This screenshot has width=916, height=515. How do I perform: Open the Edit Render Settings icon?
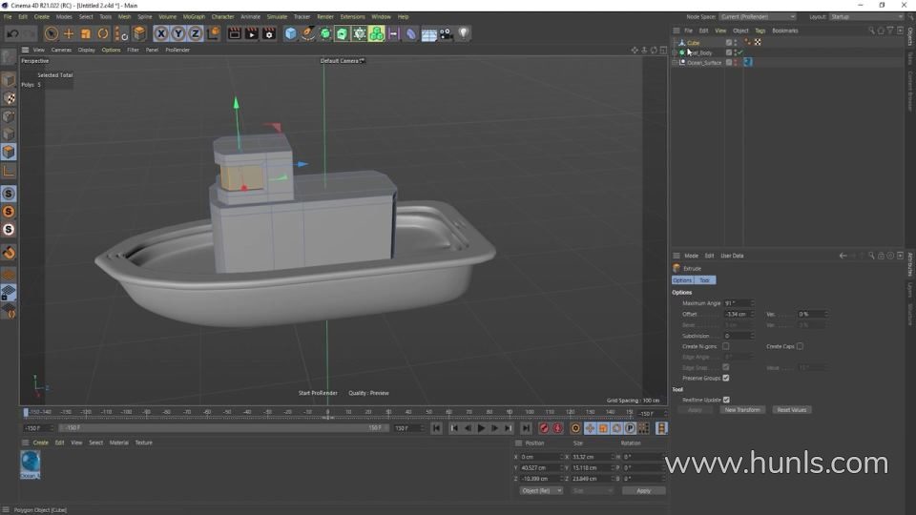[270, 33]
